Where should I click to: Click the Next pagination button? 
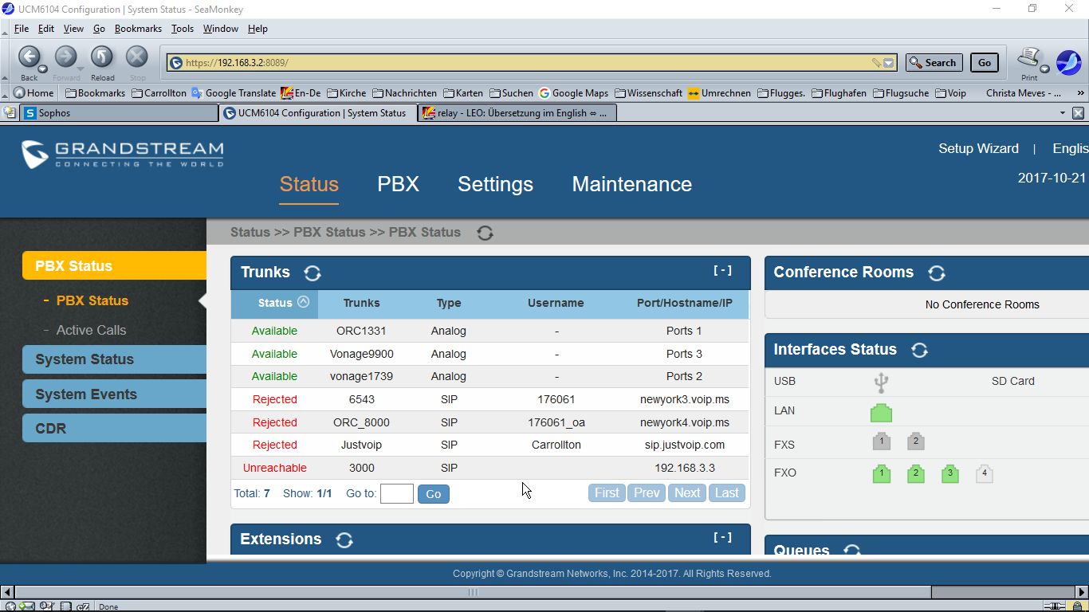687,493
